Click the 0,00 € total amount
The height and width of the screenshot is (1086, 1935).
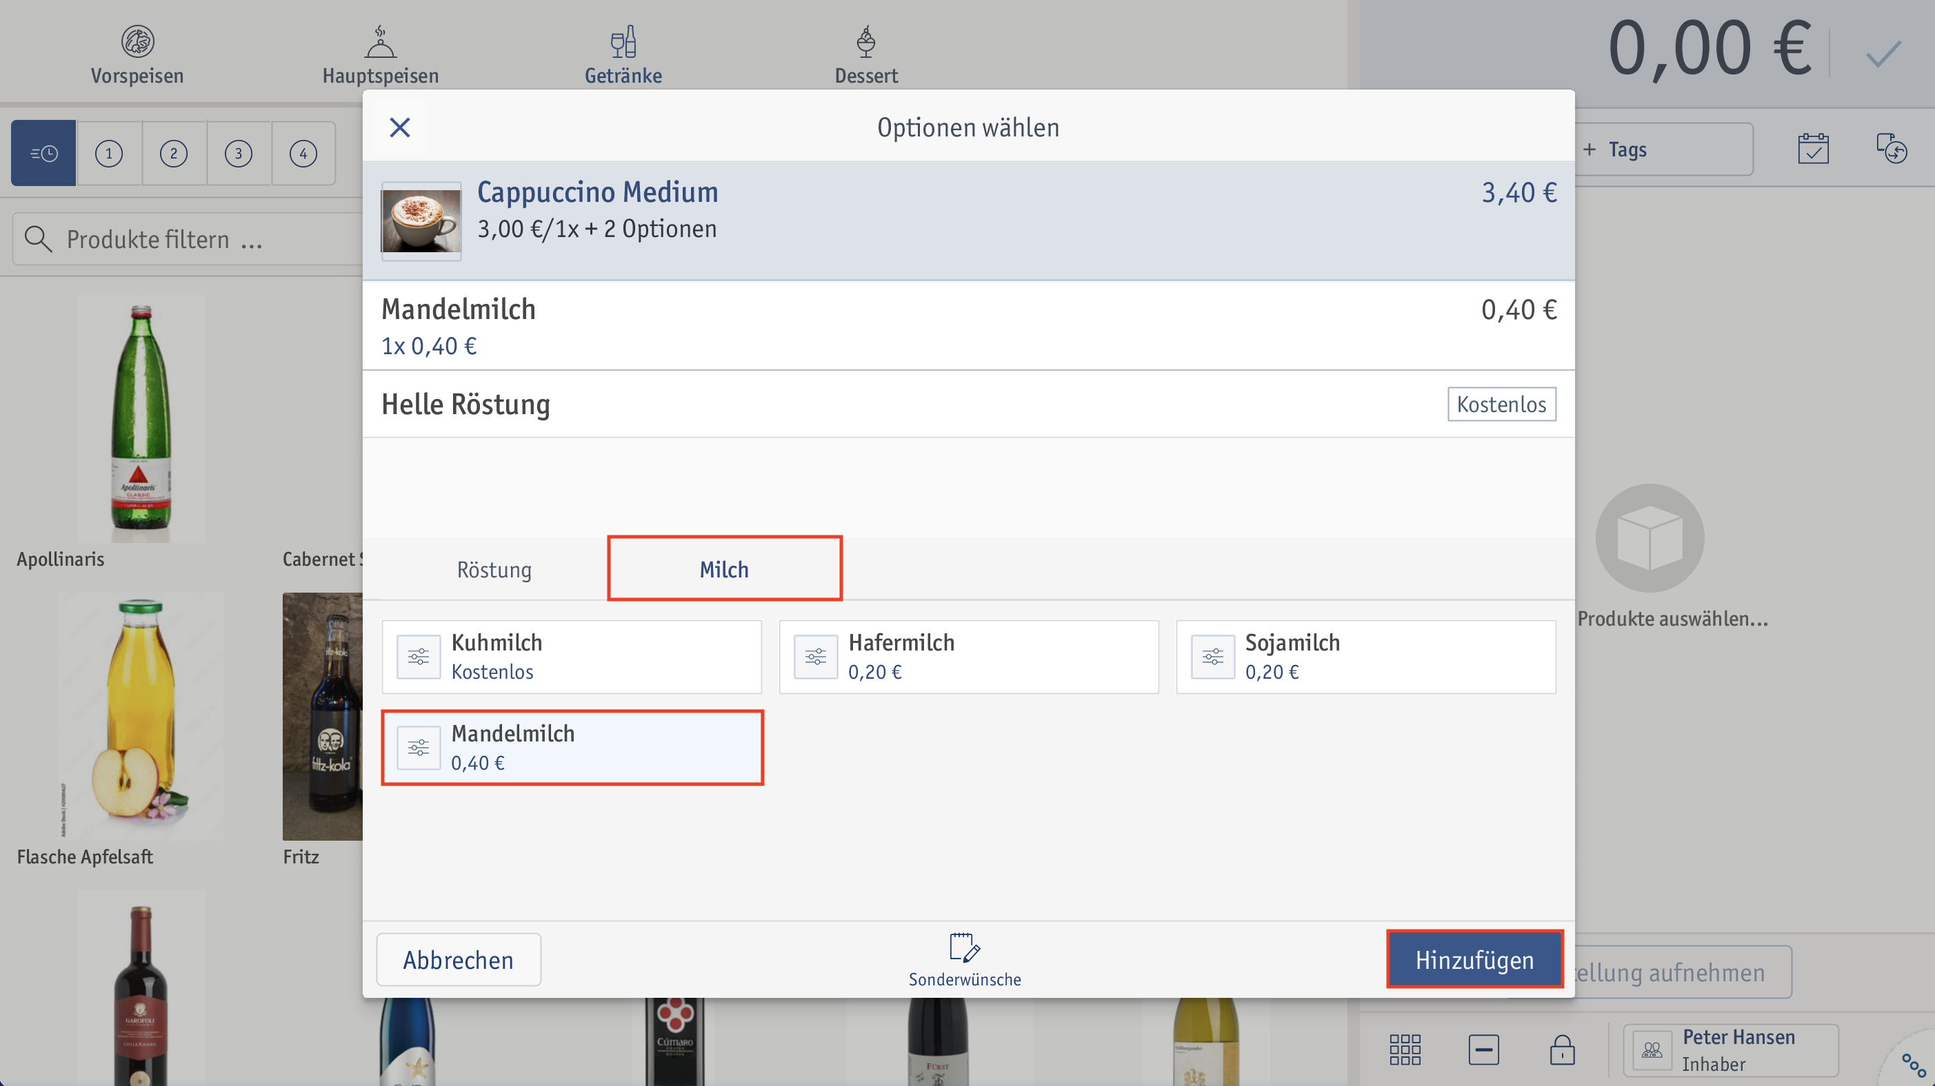tap(1710, 48)
